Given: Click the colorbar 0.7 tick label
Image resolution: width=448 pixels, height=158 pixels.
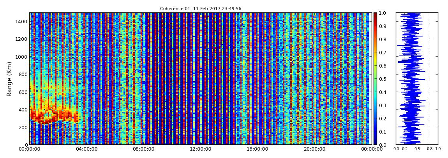Looking at the screenshot, I should click(x=382, y=53).
